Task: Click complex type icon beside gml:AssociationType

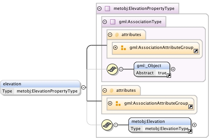Action: point(112,22)
